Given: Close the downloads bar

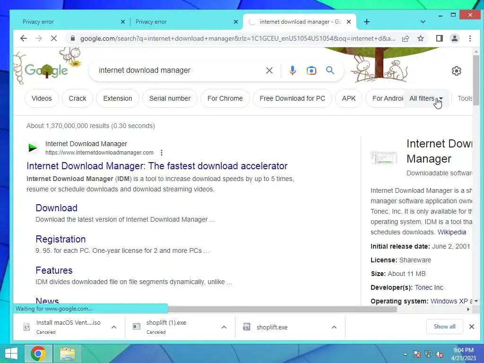Looking at the screenshot, I should (471, 327).
